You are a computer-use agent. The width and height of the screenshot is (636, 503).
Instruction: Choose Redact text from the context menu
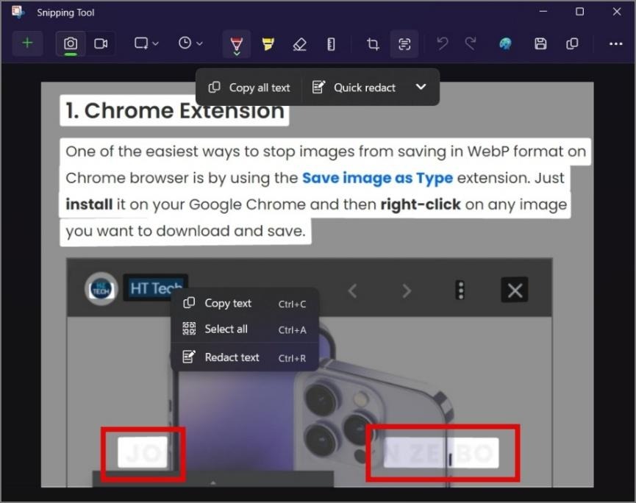[245, 357]
